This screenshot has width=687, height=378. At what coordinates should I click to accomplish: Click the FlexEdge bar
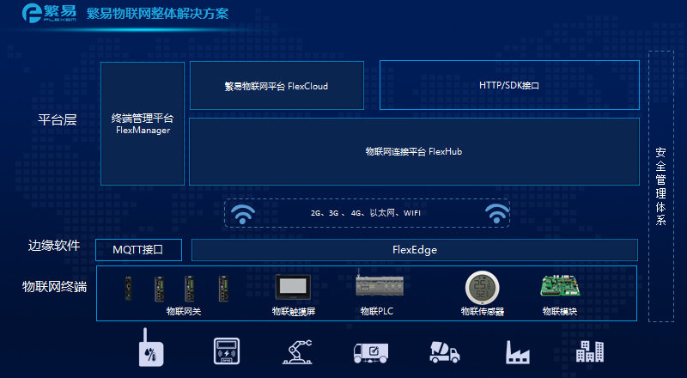(x=415, y=250)
